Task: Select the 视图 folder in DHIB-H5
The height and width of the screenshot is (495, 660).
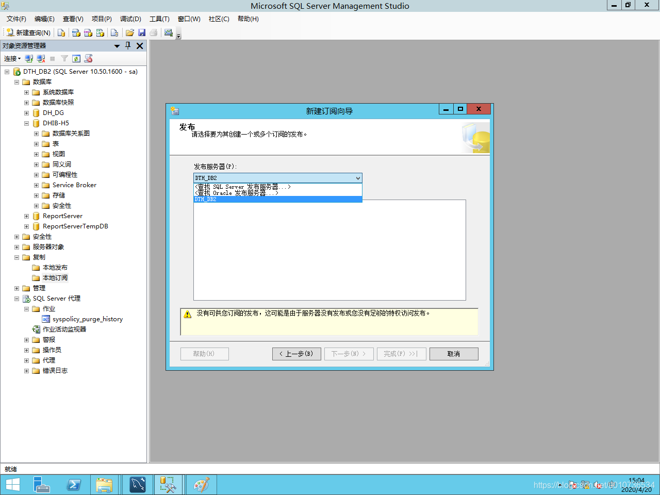Action: tap(58, 154)
